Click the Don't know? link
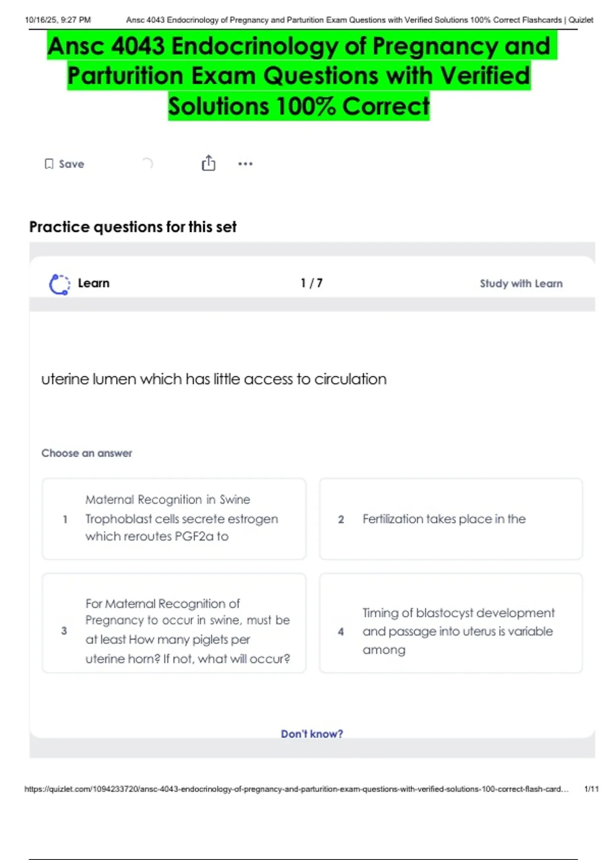 [312, 734]
